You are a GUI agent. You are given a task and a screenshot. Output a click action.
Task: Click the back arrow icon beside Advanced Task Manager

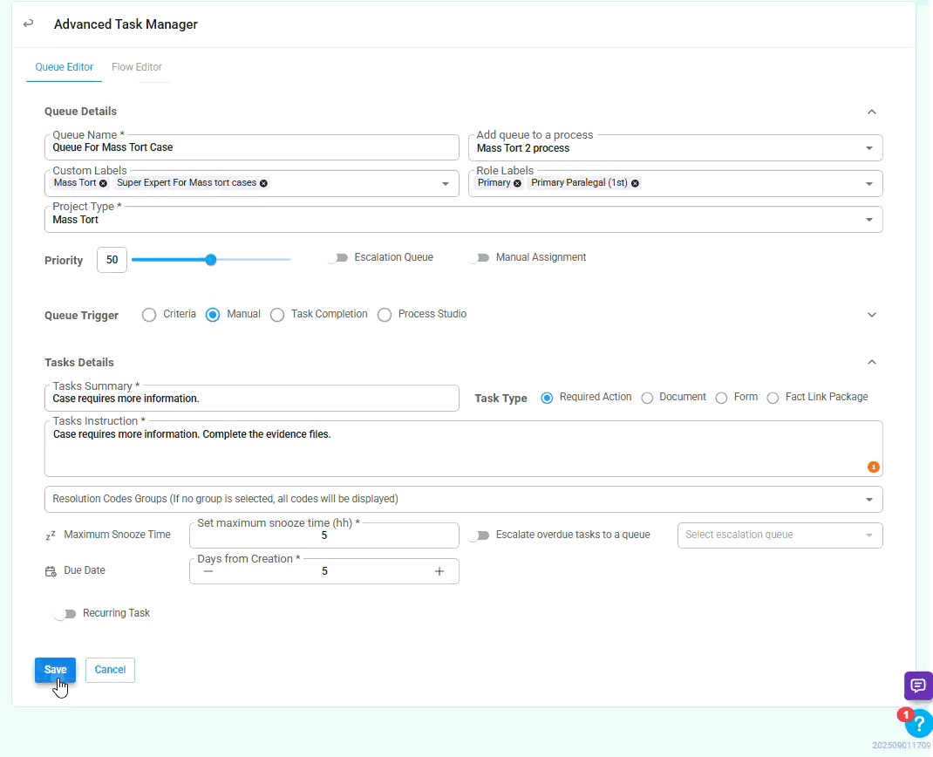tap(29, 24)
